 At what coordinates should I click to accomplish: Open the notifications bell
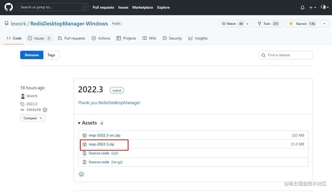(x=302, y=8)
